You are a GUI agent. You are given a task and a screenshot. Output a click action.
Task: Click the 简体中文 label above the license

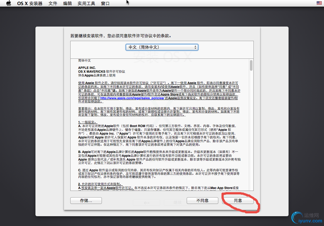click(x=84, y=60)
